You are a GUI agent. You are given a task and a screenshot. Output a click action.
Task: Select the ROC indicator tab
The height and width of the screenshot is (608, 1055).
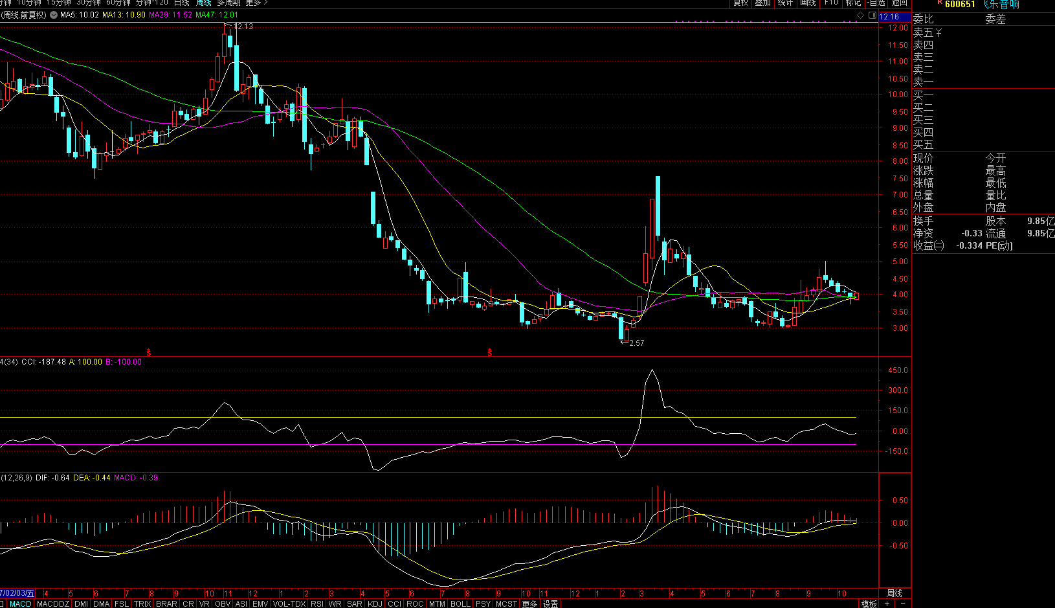pos(415,603)
